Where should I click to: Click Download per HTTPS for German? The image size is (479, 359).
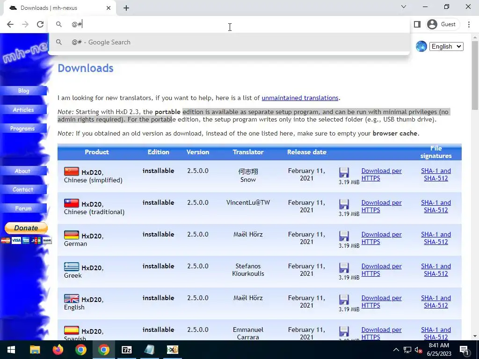381,238
